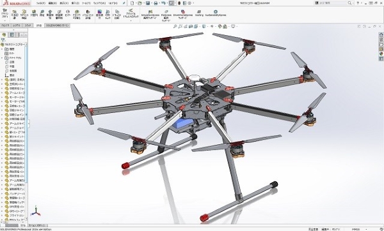Open the dropdown arrow next to the Open file icon
The image size is (384, 231).
coord(143,3)
